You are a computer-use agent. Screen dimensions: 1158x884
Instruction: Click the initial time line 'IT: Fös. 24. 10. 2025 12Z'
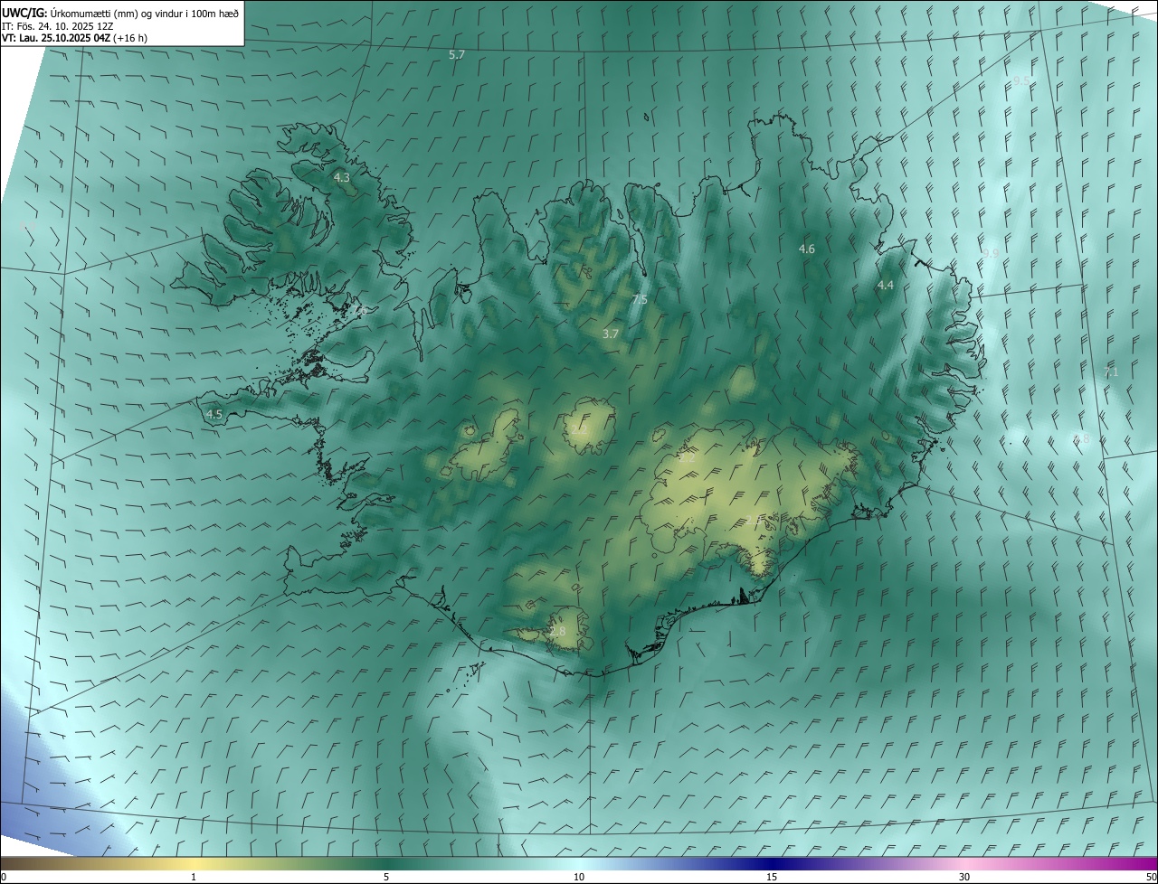(57, 25)
